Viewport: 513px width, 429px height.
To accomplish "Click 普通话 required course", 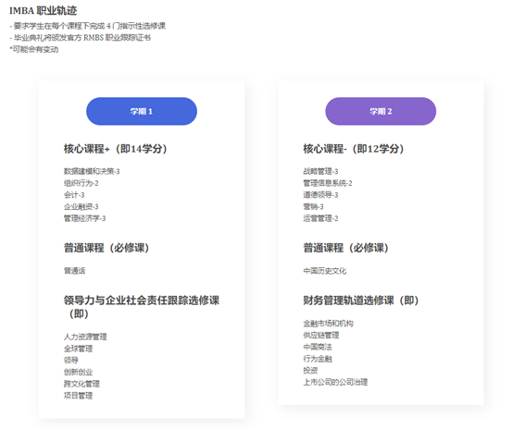I will [x=74, y=271].
